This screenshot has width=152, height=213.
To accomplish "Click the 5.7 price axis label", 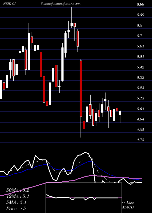I will tap(140, 36).
